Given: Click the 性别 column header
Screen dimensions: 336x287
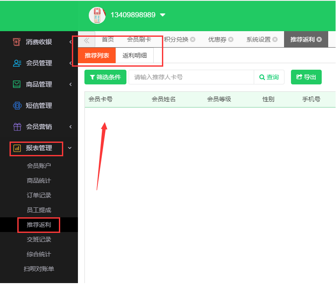Looking at the screenshot, I should coord(268,99).
